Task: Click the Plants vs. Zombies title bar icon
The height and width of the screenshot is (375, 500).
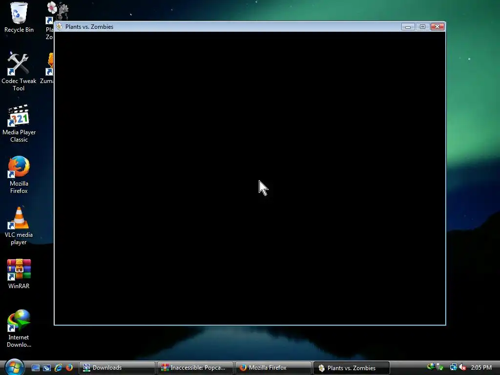Action: (x=59, y=27)
